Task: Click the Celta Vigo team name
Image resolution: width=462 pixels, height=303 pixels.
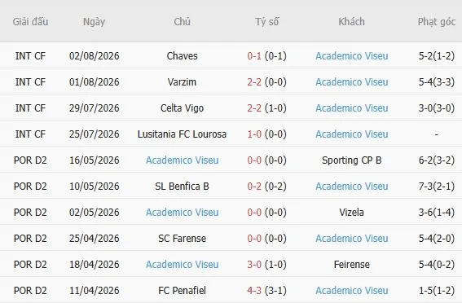Action: coord(182,108)
